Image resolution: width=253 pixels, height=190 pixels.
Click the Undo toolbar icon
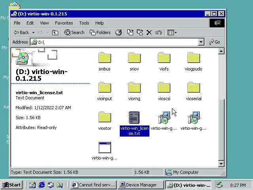click(159, 32)
